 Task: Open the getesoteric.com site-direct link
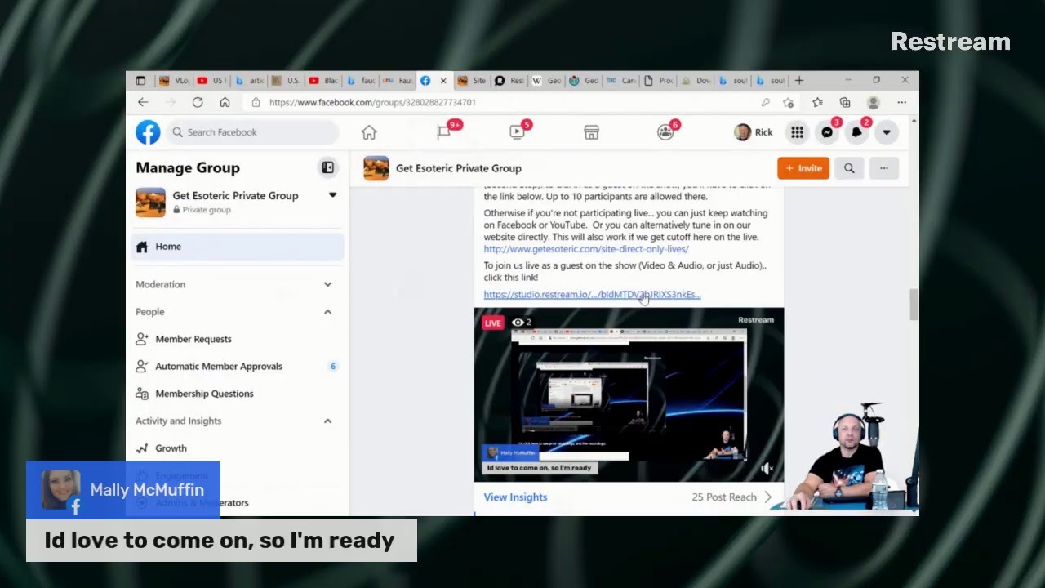586,249
